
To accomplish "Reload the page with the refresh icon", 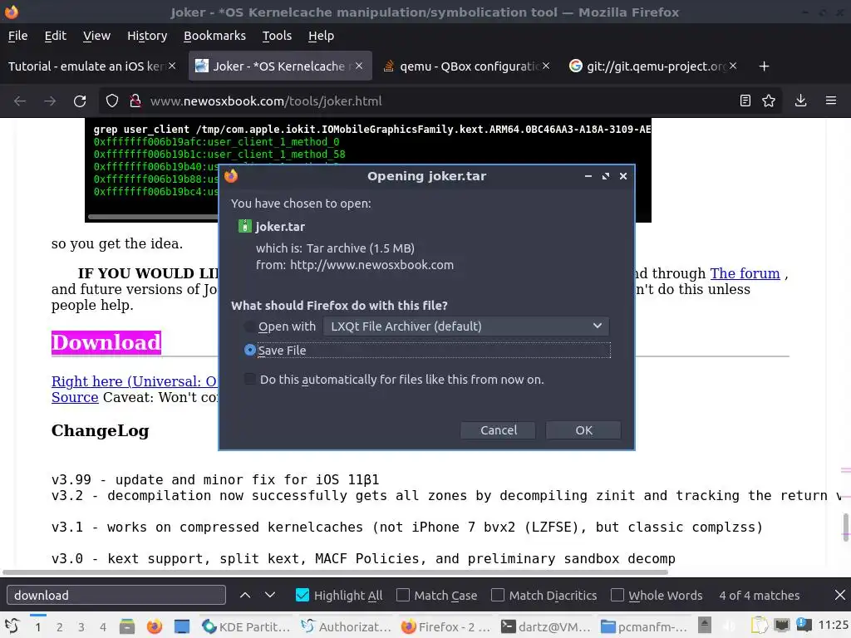I will point(80,101).
